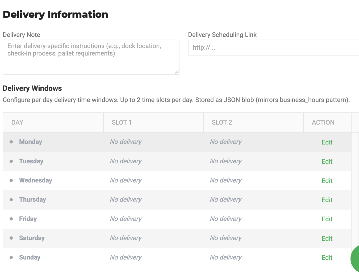
Task: Click Edit link for Monday row
Action: [327, 142]
